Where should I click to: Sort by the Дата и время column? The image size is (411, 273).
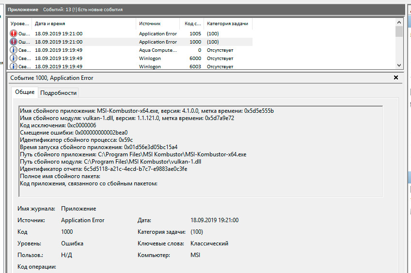pyautogui.click(x=84, y=24)
